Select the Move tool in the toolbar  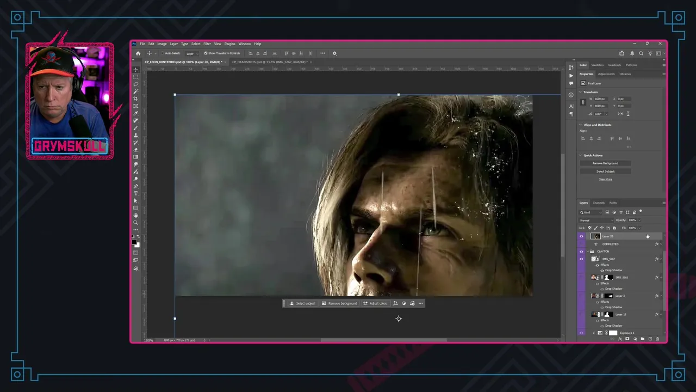coord(136,70)
